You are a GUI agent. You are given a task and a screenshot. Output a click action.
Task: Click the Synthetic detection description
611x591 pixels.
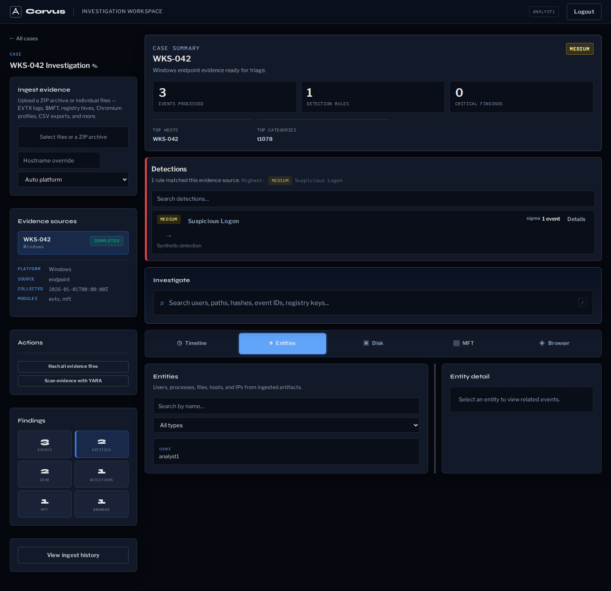pyautogui.click(x=179, y=246)
